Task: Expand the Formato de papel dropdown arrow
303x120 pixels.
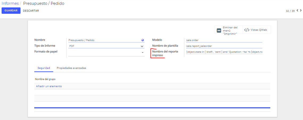Action: (143, 52)
